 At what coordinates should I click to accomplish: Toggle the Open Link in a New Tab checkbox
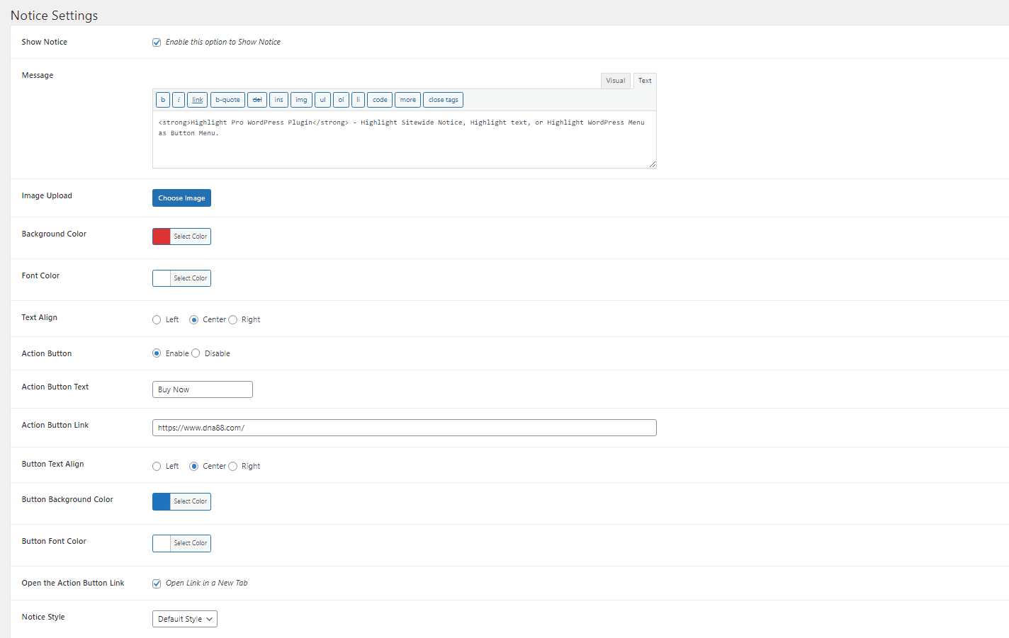pos(157,583)
